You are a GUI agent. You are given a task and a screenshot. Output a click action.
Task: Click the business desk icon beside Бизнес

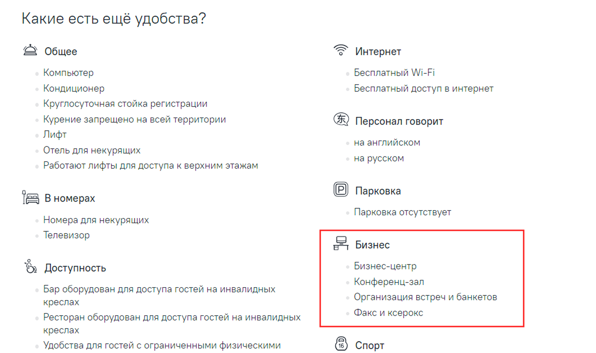[x=341, y=244]
